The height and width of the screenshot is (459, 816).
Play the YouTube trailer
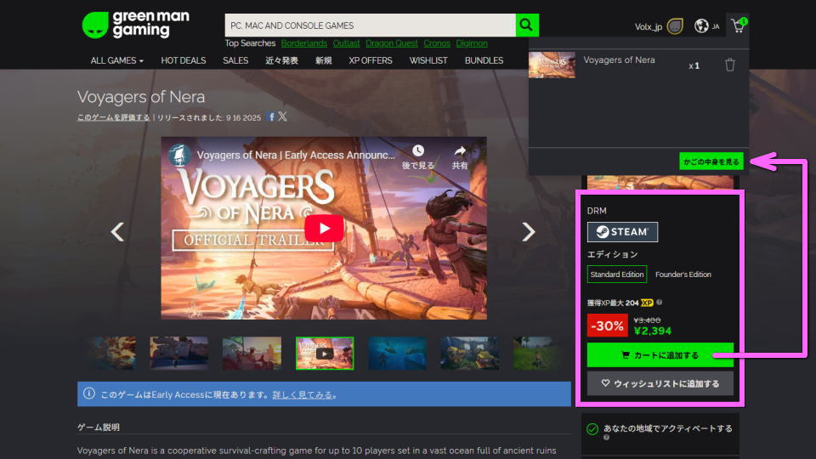(x=324, y=228)
